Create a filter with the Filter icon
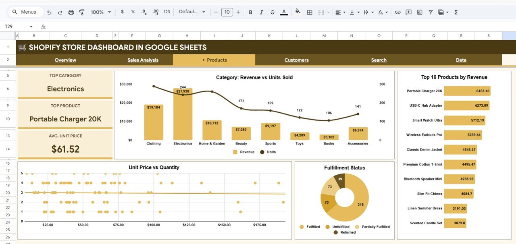Screen dimensions: 516x244 [431, 12]
